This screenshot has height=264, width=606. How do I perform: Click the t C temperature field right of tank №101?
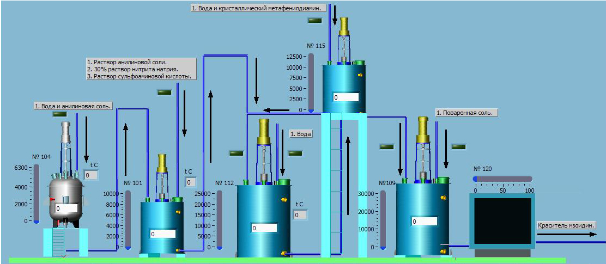click(x=192, y=182)
